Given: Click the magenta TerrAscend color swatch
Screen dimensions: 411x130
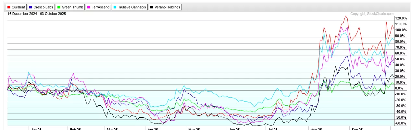Looking at the screenshot, I should pyautogui.click(x=89, y=7).
